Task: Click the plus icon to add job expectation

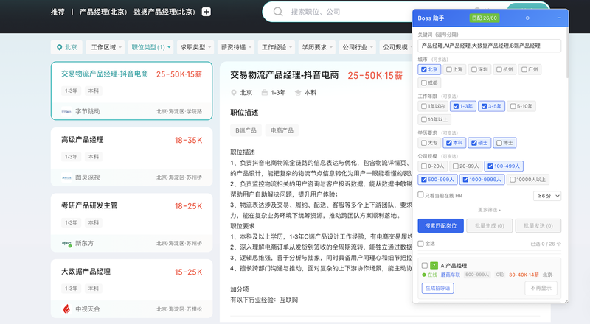Action: [x=206, y=12]
